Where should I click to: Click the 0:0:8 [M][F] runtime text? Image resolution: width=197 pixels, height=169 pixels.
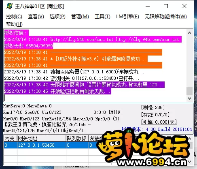click(108, 112)
